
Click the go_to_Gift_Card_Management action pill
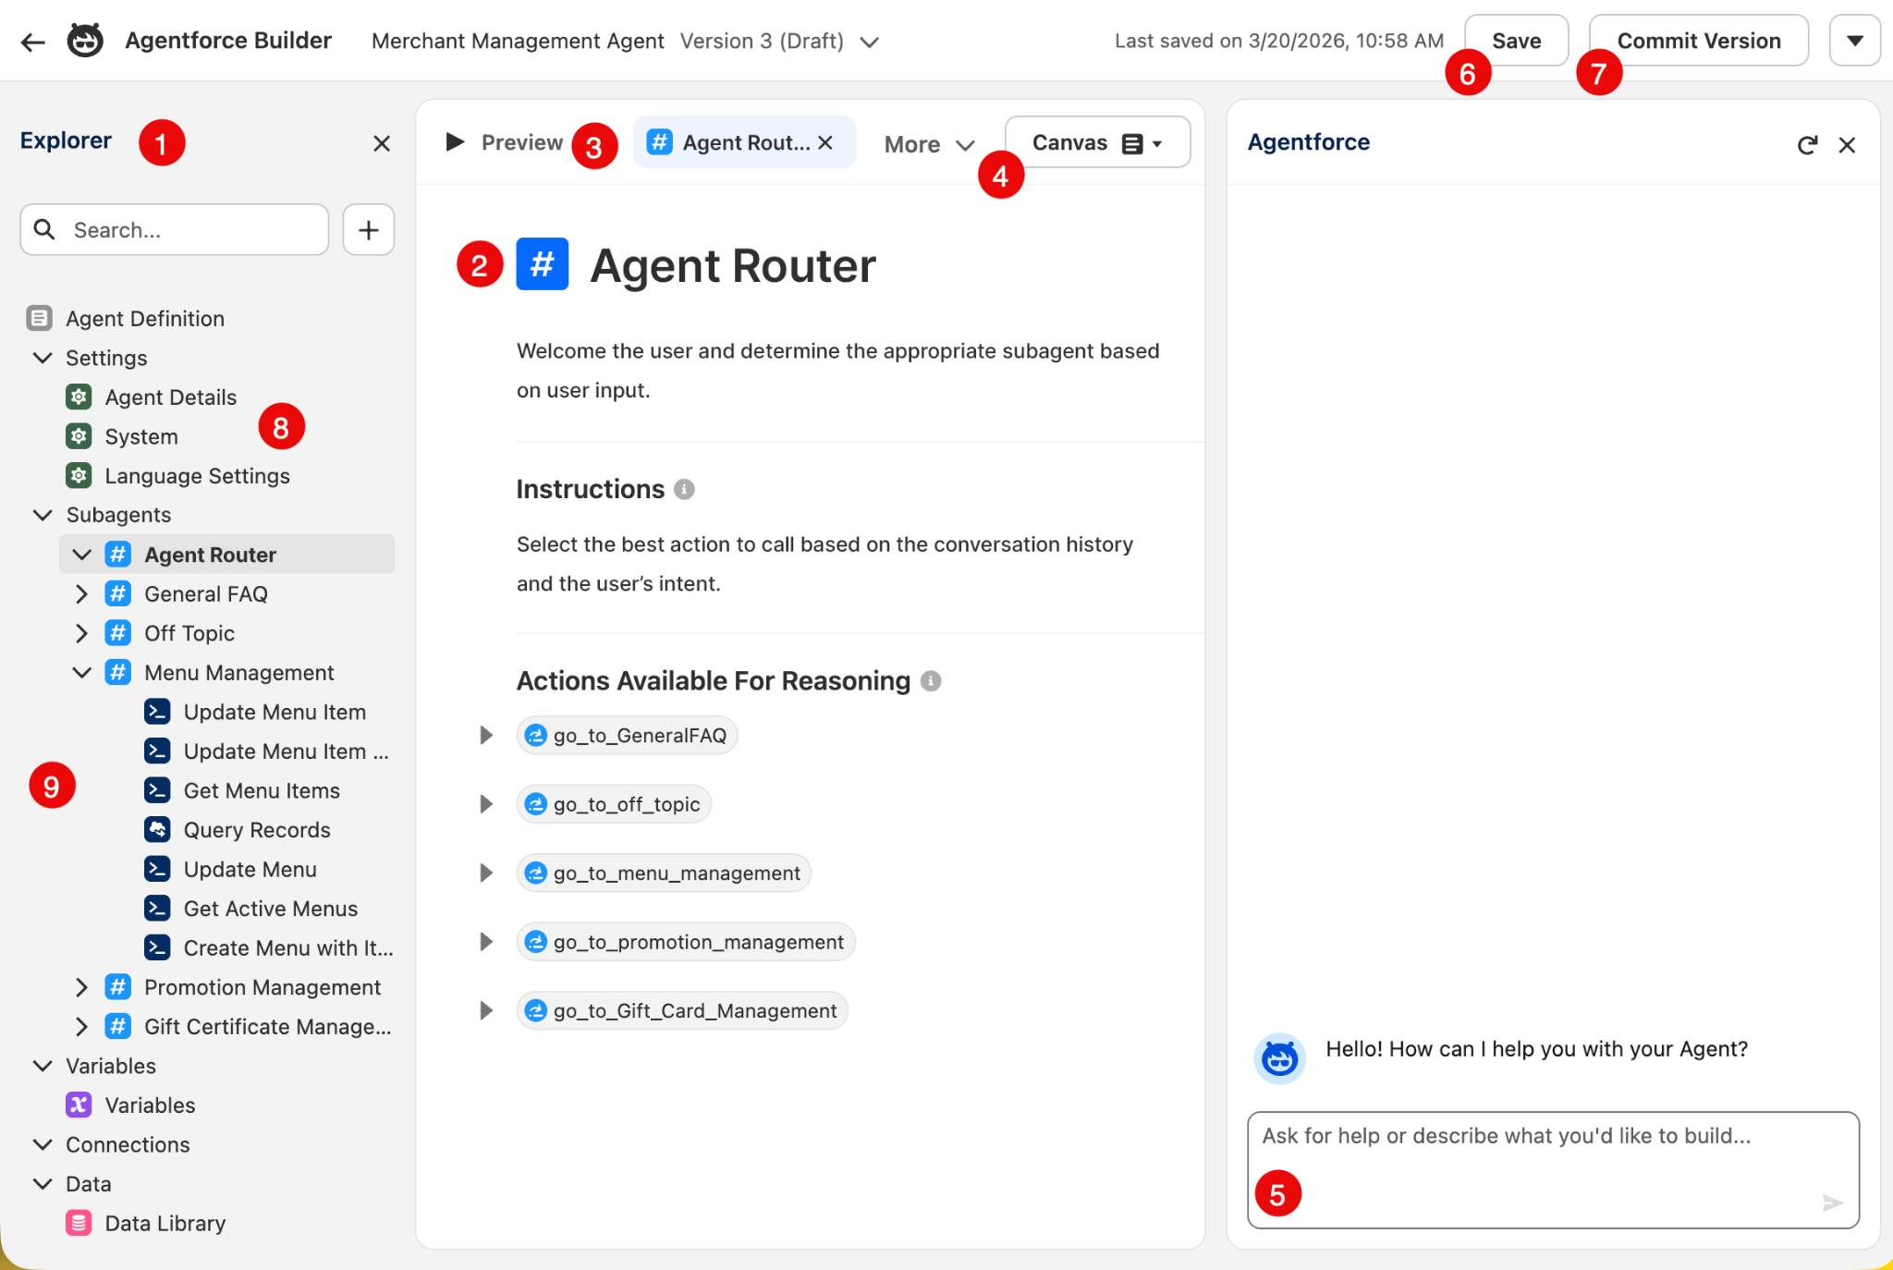point(682,1011)
